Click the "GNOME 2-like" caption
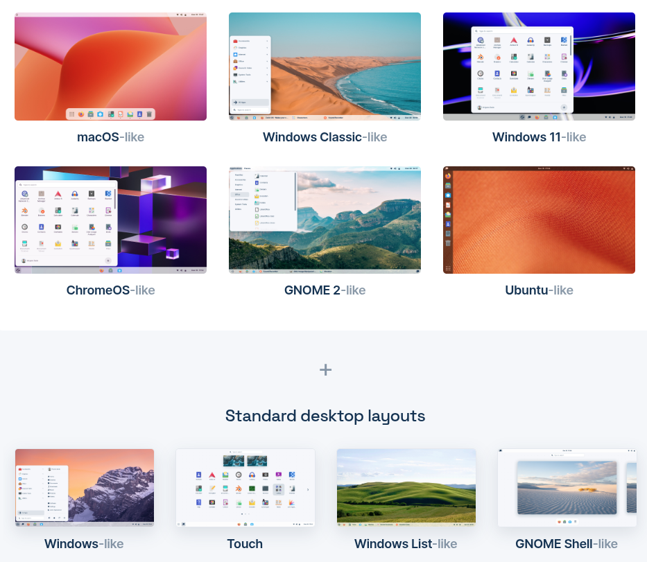Viewport: 647px width, 562px height. (325, 290)
